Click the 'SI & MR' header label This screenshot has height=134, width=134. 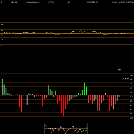click(x=14, y=2)
